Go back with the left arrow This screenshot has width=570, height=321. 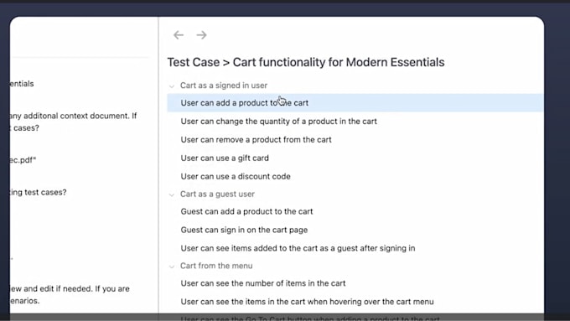pyautogui.click(x=179, y=35)
